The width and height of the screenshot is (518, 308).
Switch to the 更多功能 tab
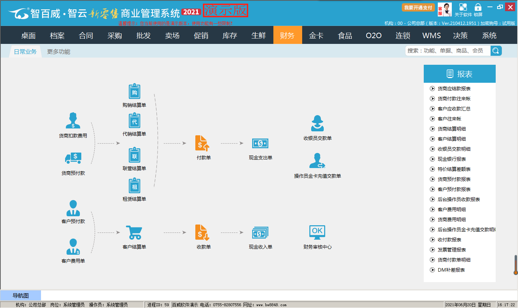(x=59, y=52)
